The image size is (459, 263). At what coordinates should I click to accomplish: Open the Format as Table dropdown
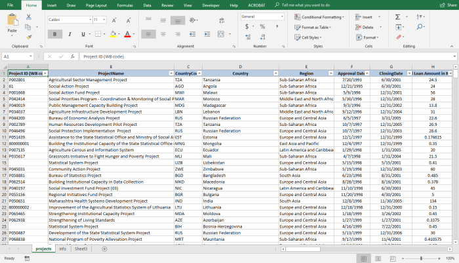[313, 28]
